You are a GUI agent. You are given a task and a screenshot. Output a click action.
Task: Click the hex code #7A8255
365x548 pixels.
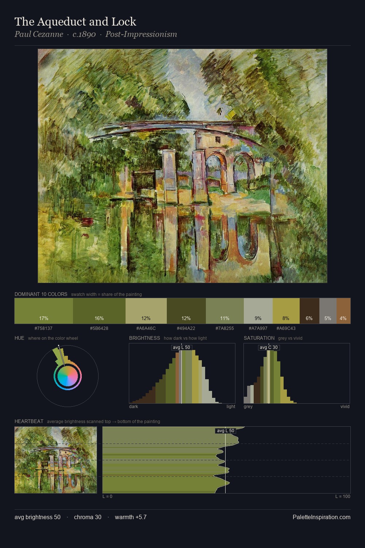[x=224, y=328]
